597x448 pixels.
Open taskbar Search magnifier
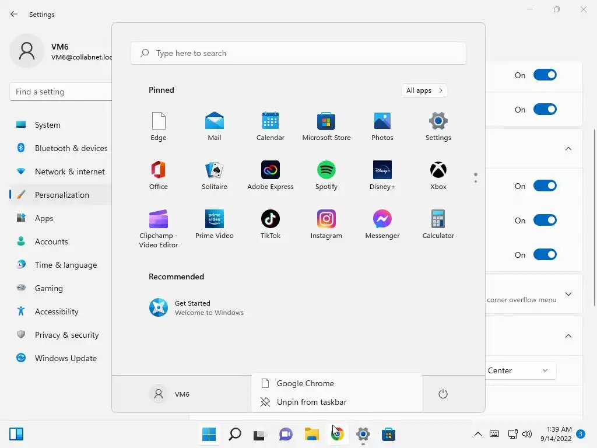(x=235, y=434)
